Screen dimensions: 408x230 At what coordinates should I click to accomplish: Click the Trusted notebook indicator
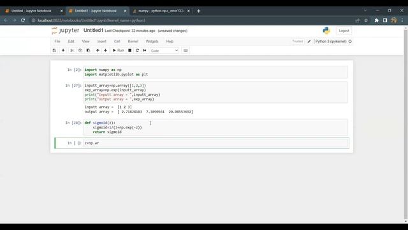click(298, 41)
